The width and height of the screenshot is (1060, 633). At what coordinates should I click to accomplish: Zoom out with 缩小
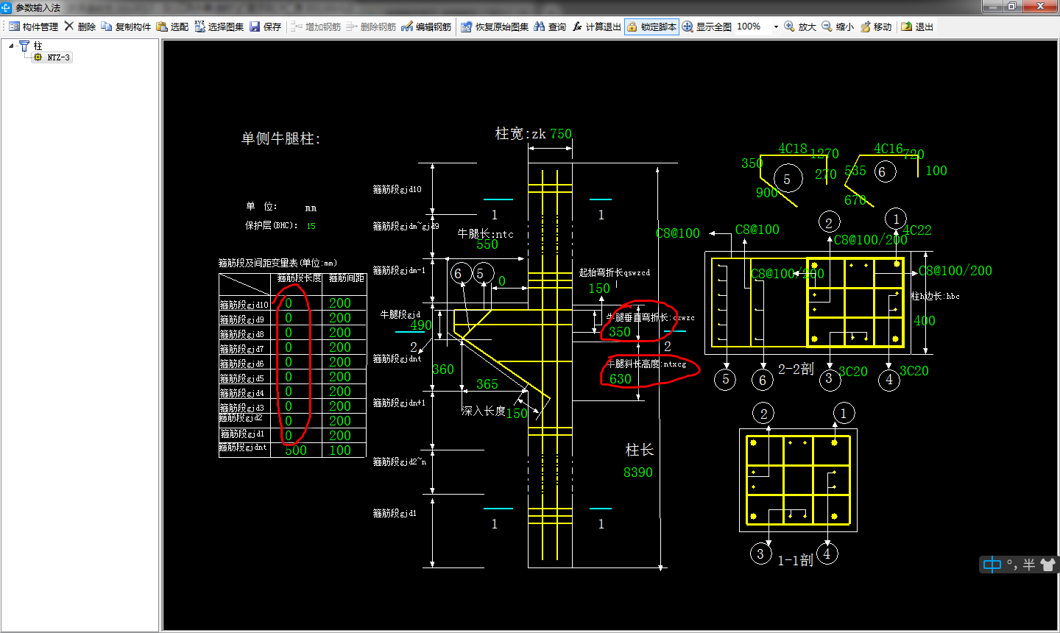[x=838, y=26]
